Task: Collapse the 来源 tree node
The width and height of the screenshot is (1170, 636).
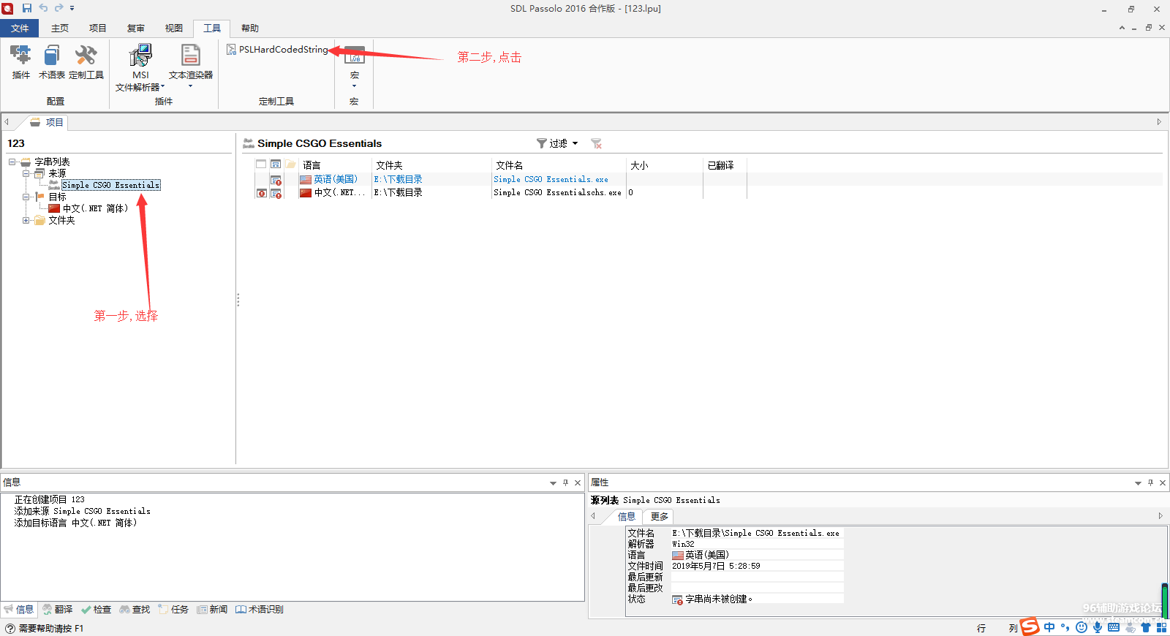Action: (26, 173)
